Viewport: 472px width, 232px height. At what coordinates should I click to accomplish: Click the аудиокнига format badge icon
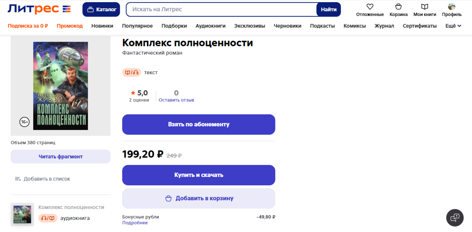click(x=48, y=218)
